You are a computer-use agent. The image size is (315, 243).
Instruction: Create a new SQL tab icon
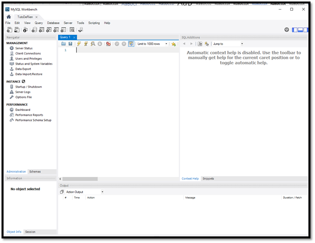click(9, 30)
